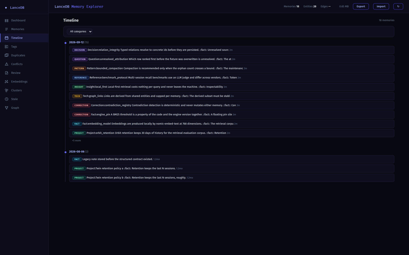Click the LanceDB Memory Explorer title
Viewport: 409px width, 255px height.
pos(79,6)
